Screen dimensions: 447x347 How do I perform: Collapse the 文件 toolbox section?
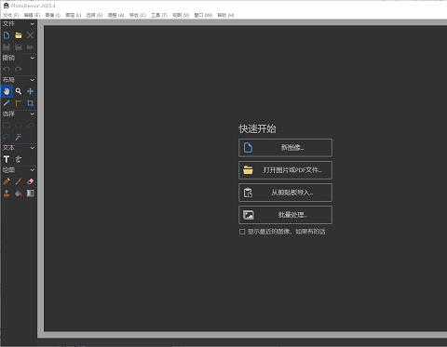click(33, 24)
